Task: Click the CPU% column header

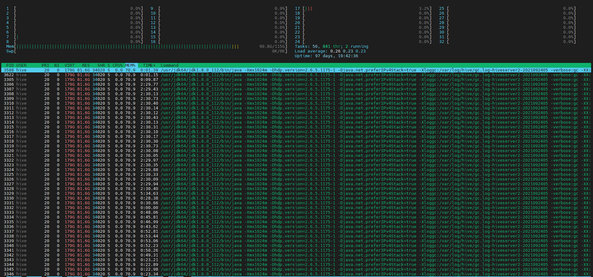Action: pyautogui.click(x=118, y=65)
